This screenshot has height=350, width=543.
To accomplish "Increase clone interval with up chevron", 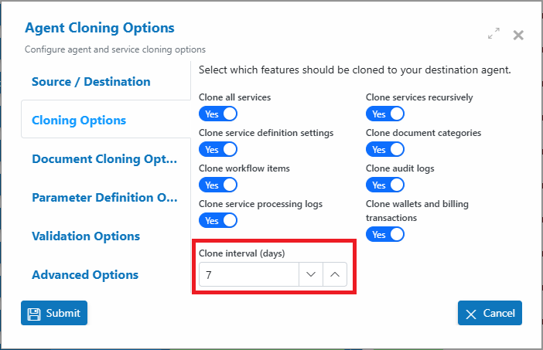I will click(x=334, y=274).
